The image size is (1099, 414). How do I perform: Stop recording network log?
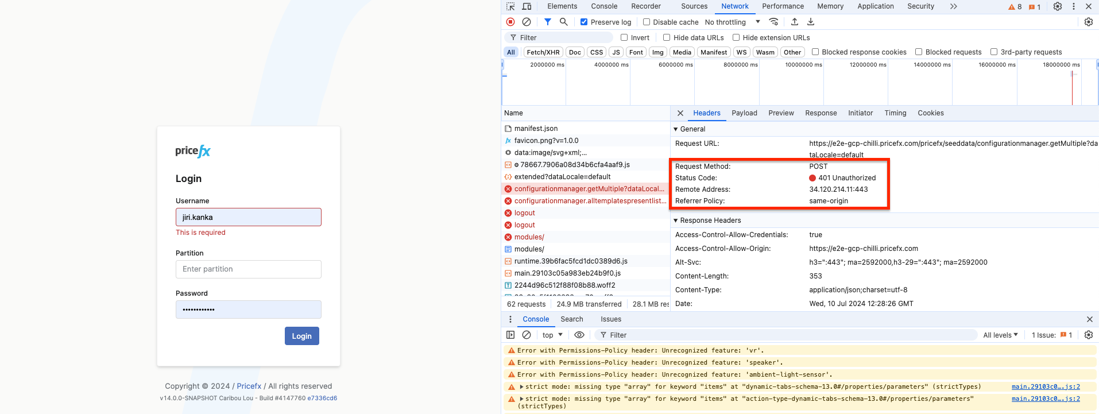point(510,22)
